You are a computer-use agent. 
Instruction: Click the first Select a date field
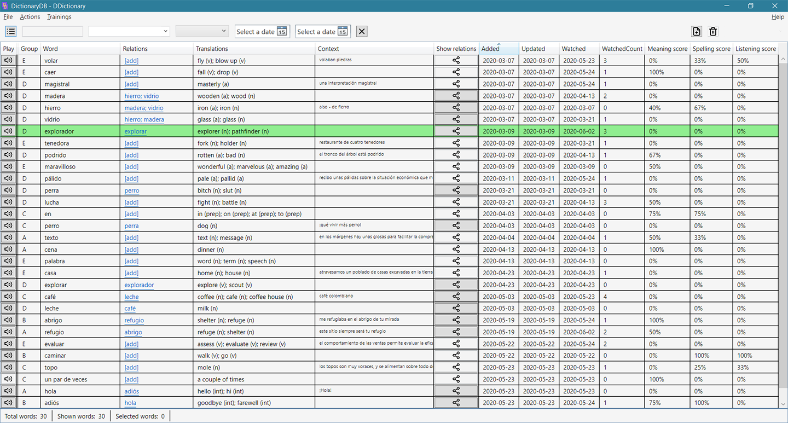pyautogui.click(x=262, y=31)
